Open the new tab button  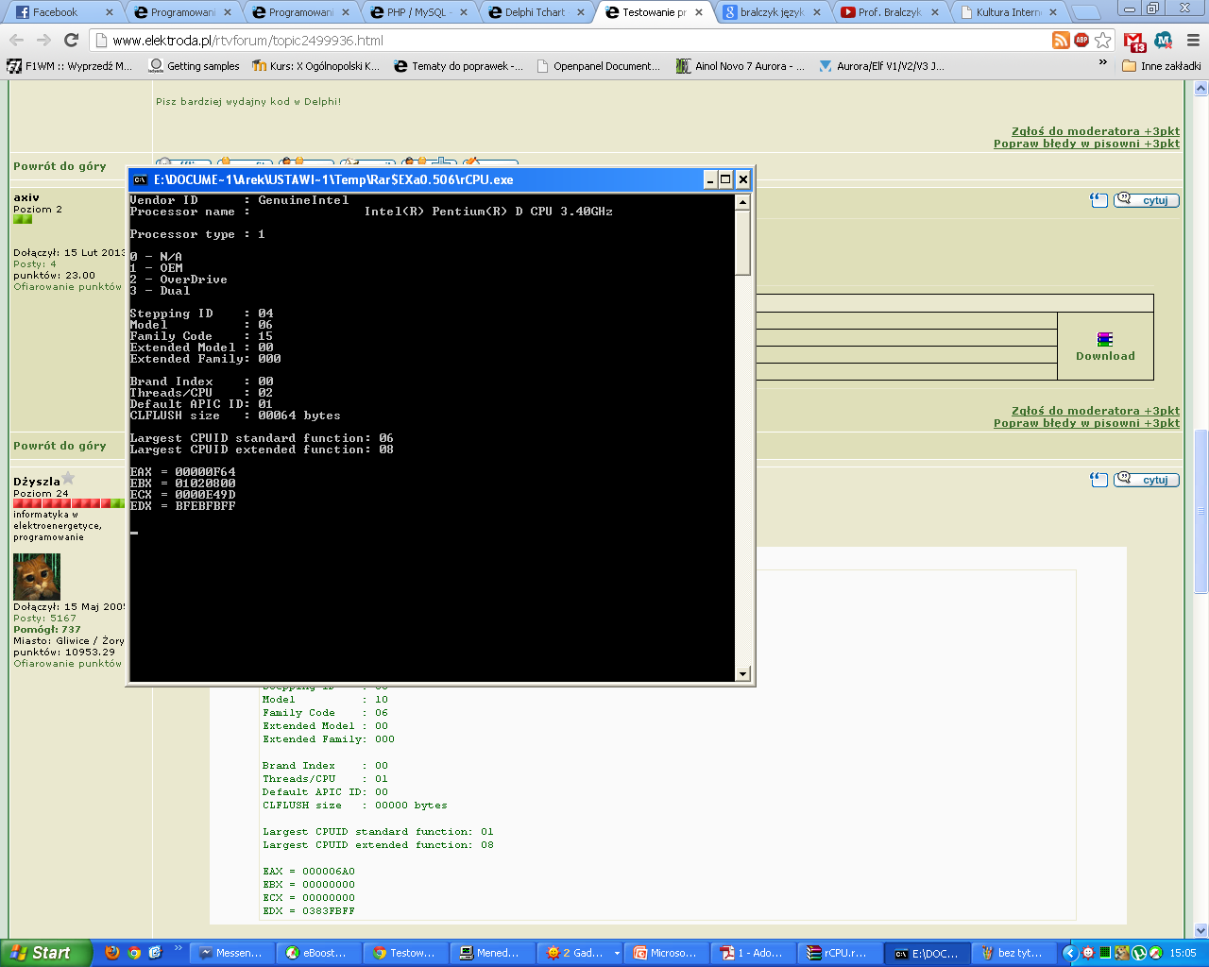coord(1086,12)
